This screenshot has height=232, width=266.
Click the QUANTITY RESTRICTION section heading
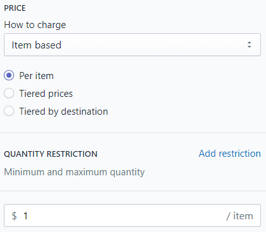[50, 154]
